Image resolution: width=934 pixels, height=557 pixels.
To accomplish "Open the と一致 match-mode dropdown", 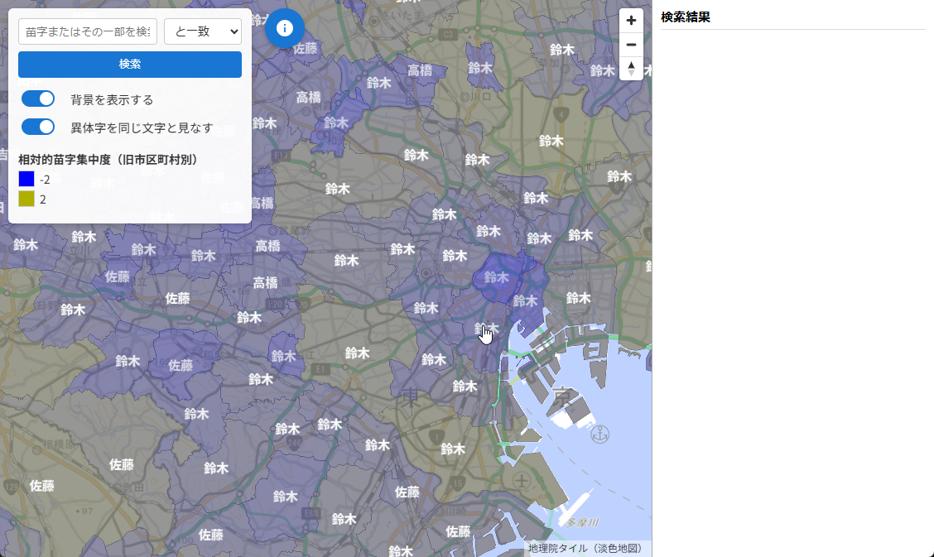I will point(202,31).
